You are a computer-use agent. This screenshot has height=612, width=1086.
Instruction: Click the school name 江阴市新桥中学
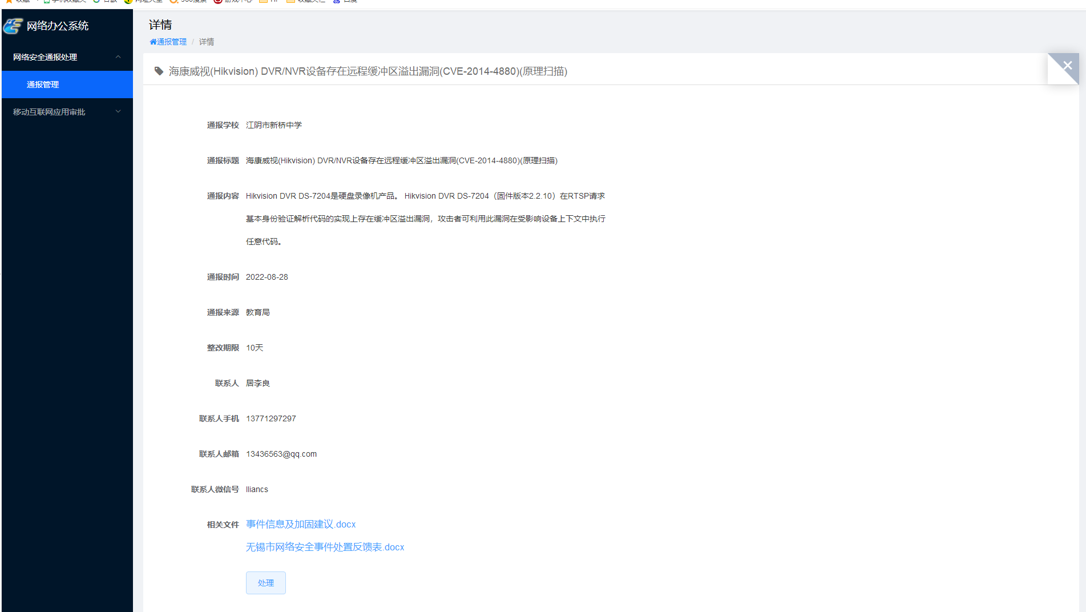[x=274, y=125]
